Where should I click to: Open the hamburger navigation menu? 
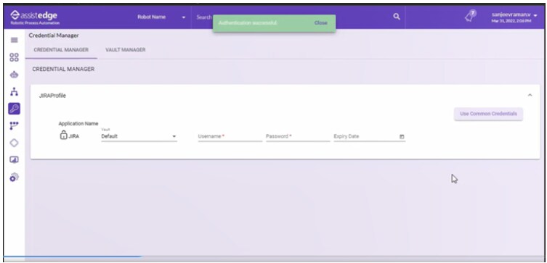14,40
